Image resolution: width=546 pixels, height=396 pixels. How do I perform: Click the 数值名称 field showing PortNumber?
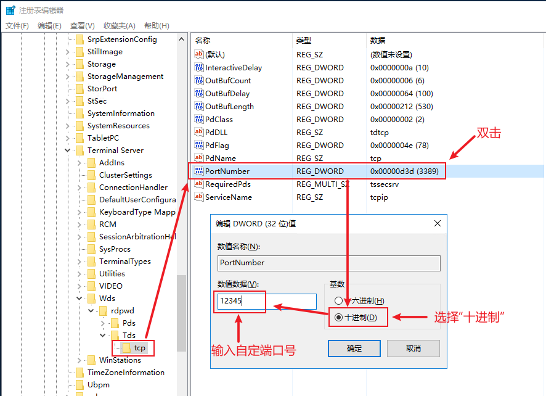328,263
